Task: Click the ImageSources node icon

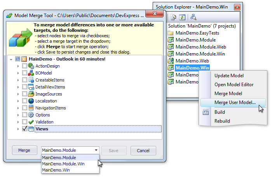Action: pyautogui.click(x=31, y=94)
